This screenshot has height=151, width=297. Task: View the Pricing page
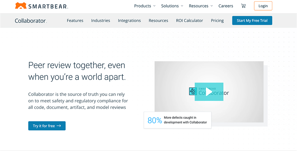[x=217, y=20]
